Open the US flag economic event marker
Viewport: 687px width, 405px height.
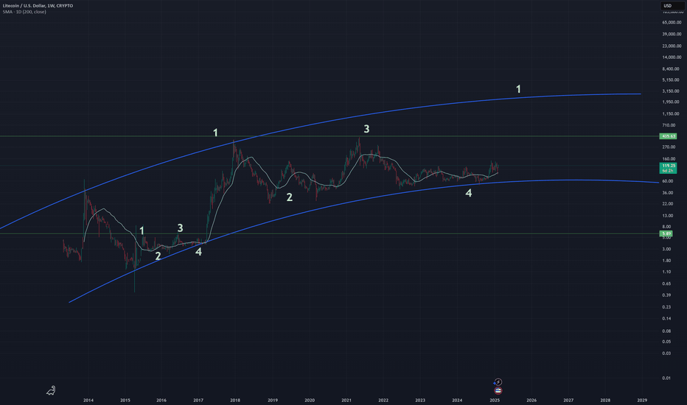498,390
